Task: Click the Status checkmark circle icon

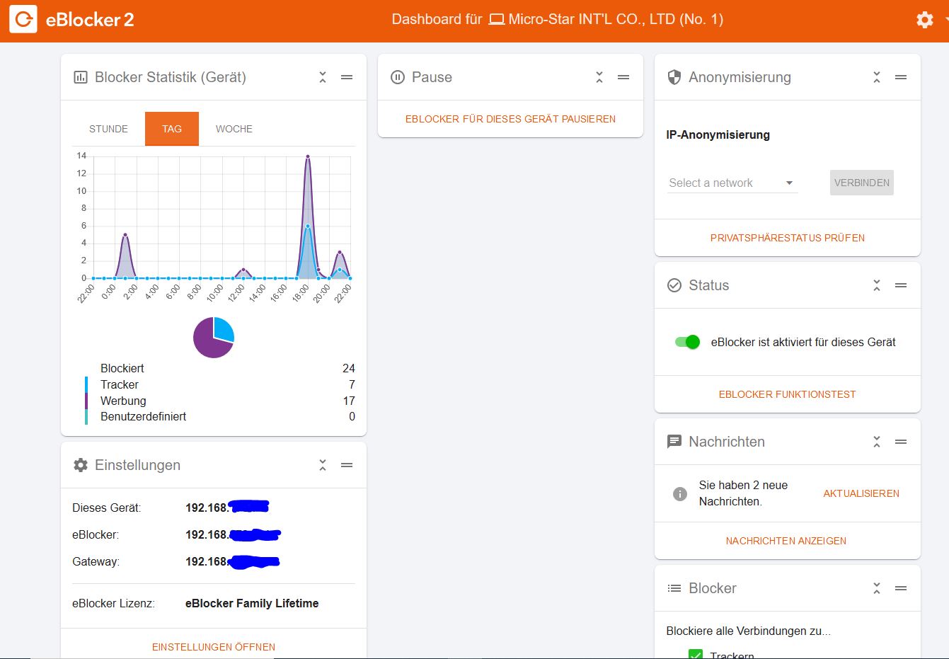Action: point(674,285)
